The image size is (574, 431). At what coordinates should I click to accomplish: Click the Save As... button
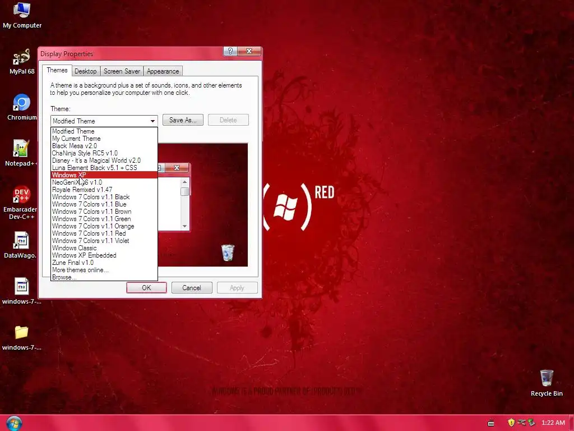183,120
